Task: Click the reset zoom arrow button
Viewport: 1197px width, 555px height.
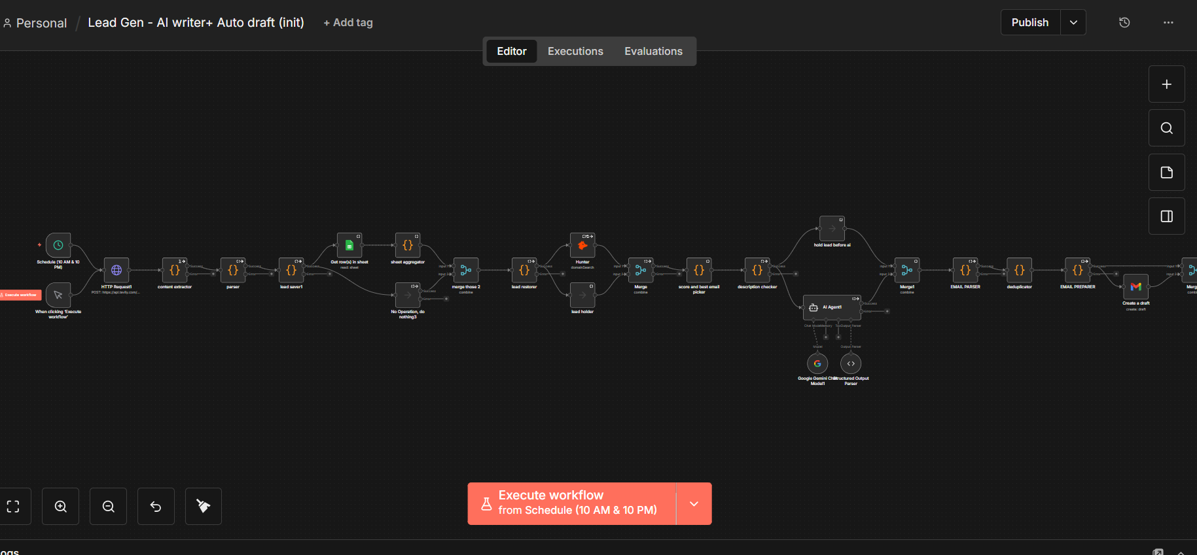Action: pyautogui.click(x=156, y=506)
